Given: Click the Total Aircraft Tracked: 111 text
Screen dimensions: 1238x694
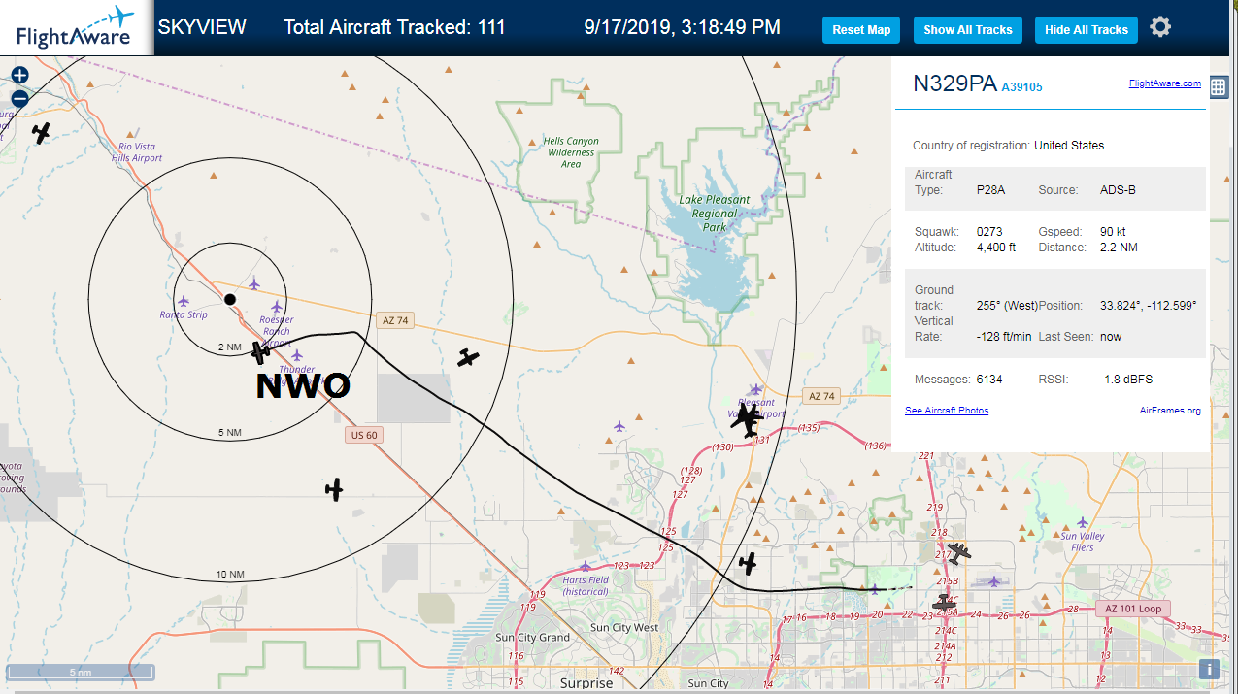Looking at the screenshot, I should [x=394, y=27].
